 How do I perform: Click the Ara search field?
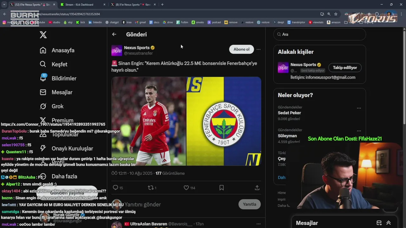coord(320,34)
